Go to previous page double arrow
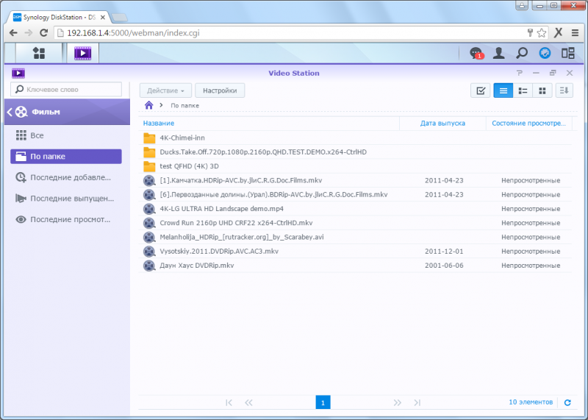The height and width of the screenshot is (420, 588). pyautogui.click(x=248, y=403)
